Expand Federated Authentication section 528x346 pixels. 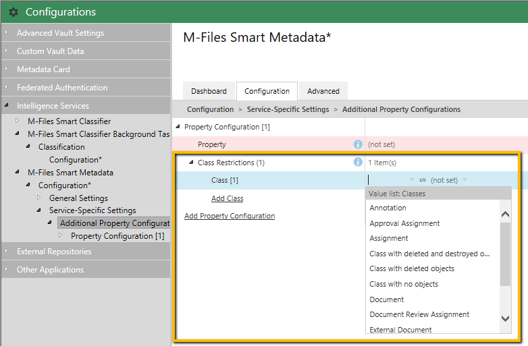click(x=6, y=87)
